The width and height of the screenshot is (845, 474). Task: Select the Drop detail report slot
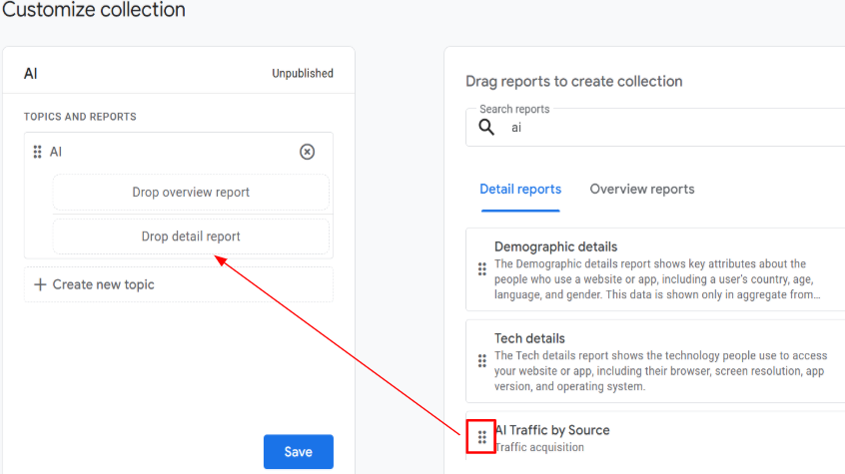pos(191,237)
